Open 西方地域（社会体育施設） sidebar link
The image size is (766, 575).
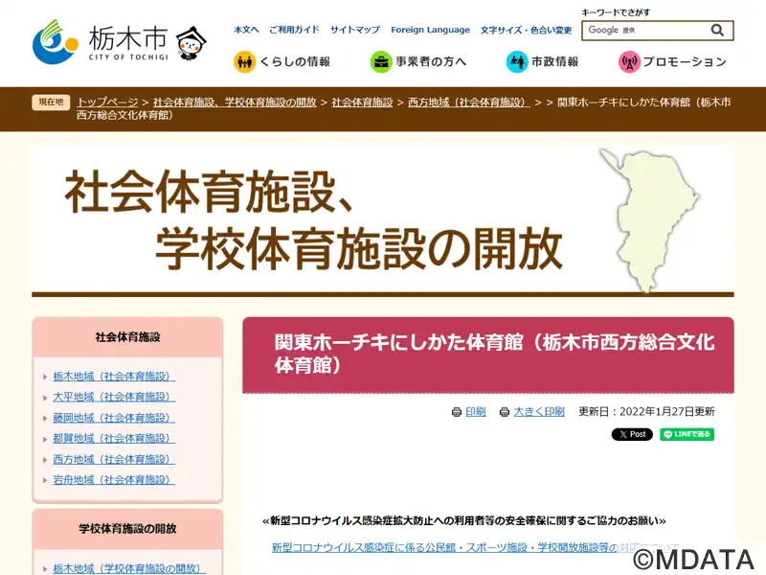[114, 460]
